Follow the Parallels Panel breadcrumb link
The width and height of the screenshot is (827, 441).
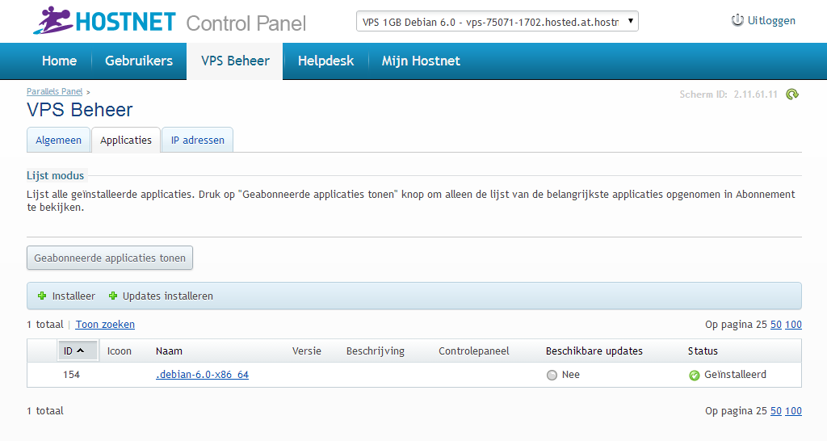click(54, 92)
